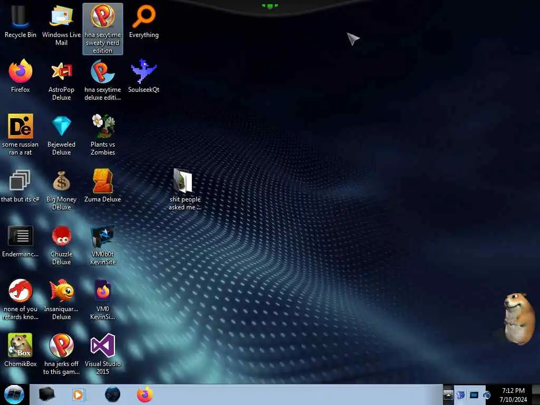Select 'hna jerks off to this gam...' icon
540x405 pixels.
[61, 354]
